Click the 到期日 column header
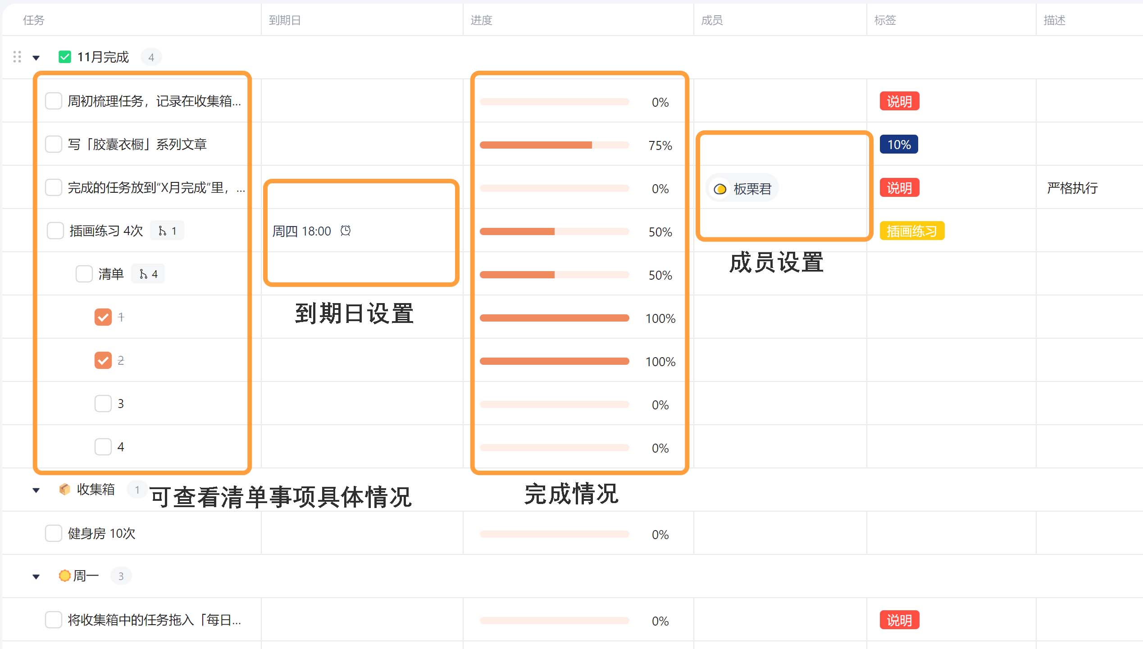 (x=285, y=20)
